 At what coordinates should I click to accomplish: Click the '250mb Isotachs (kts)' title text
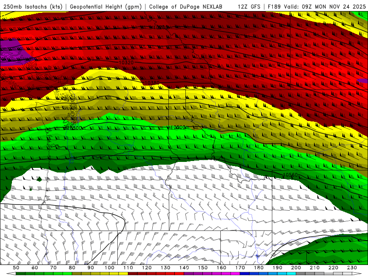pyautogui.click(x=33, y=6)
